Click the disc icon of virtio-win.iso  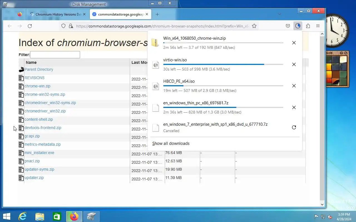click(x=155, y=64)
